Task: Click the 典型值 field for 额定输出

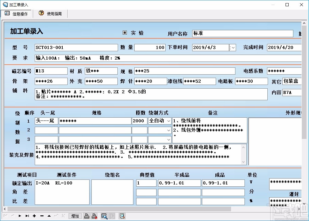Action: click(146, 183)
